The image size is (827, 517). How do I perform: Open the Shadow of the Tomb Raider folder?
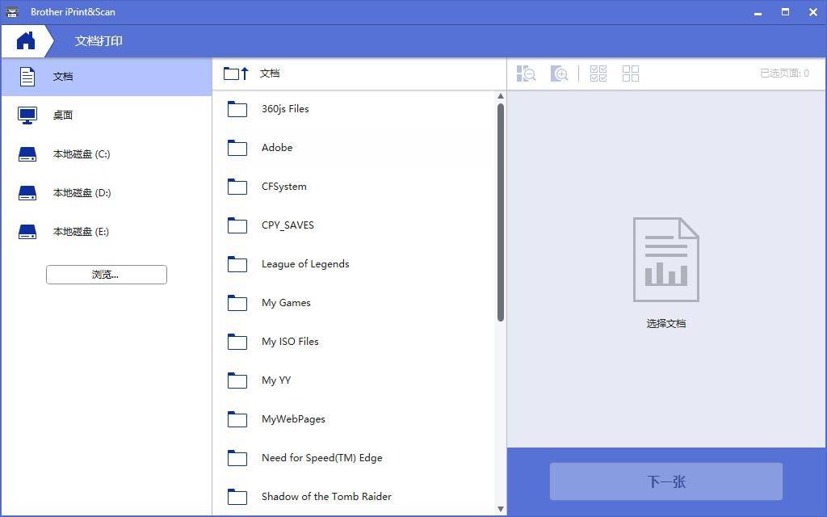click(x=326, y=496)
